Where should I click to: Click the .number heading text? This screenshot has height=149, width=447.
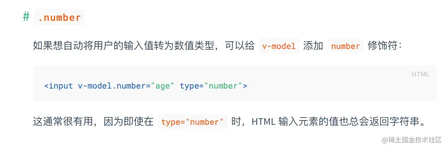59,17
